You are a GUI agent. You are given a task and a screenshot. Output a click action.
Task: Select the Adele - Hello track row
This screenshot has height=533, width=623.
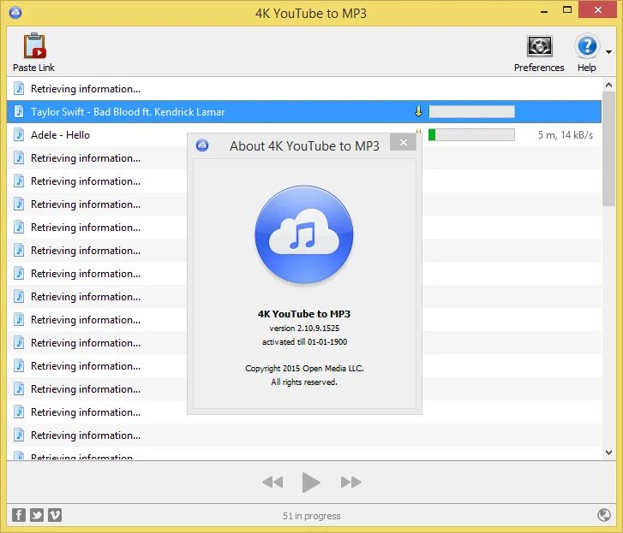[x=304, y=135]
